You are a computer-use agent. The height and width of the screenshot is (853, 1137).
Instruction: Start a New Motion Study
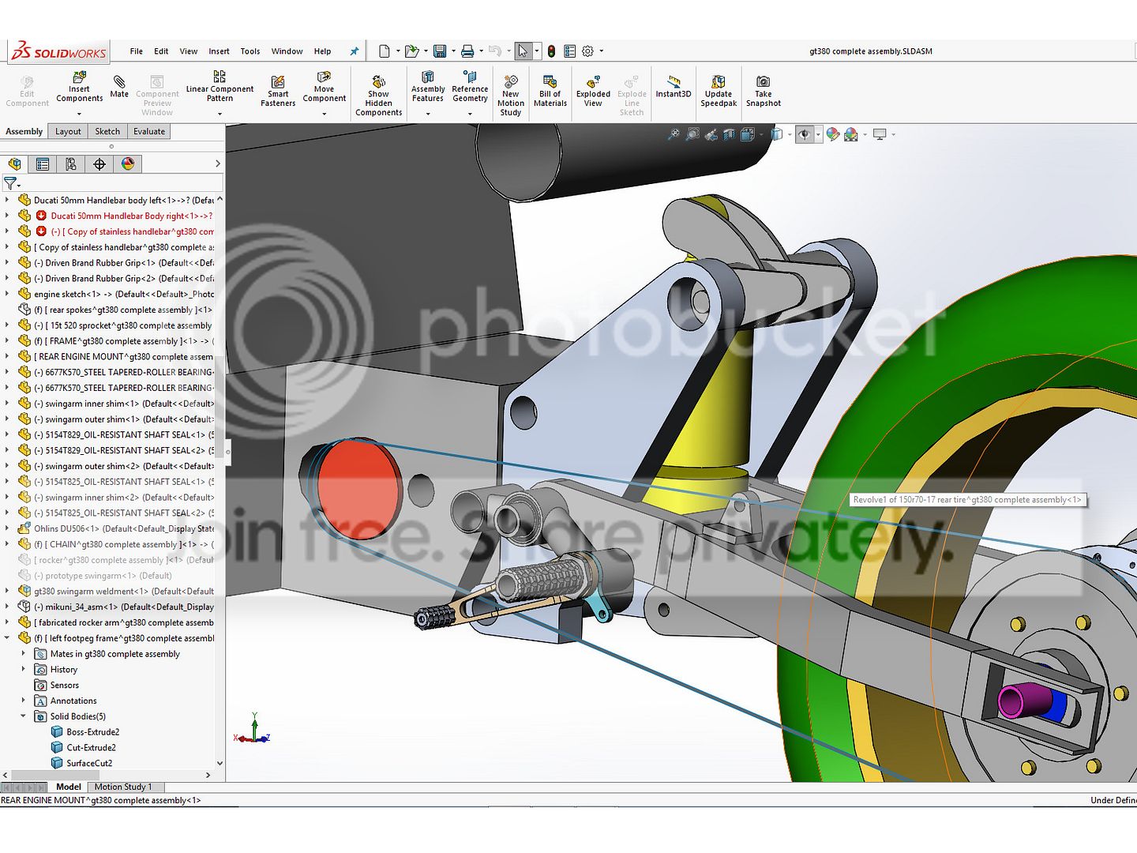coord(511,95)
